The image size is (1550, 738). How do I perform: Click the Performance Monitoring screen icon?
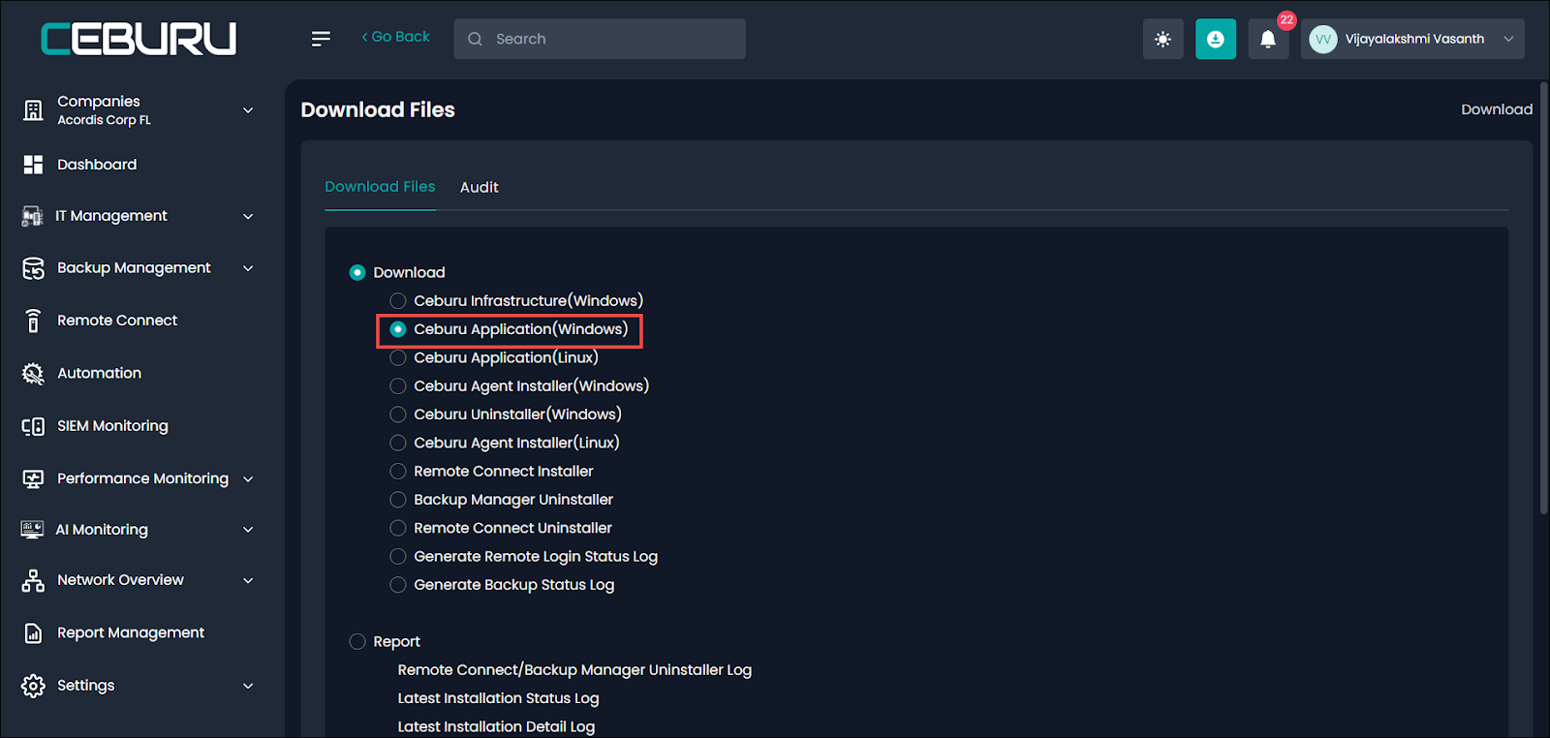pos(33,478)
